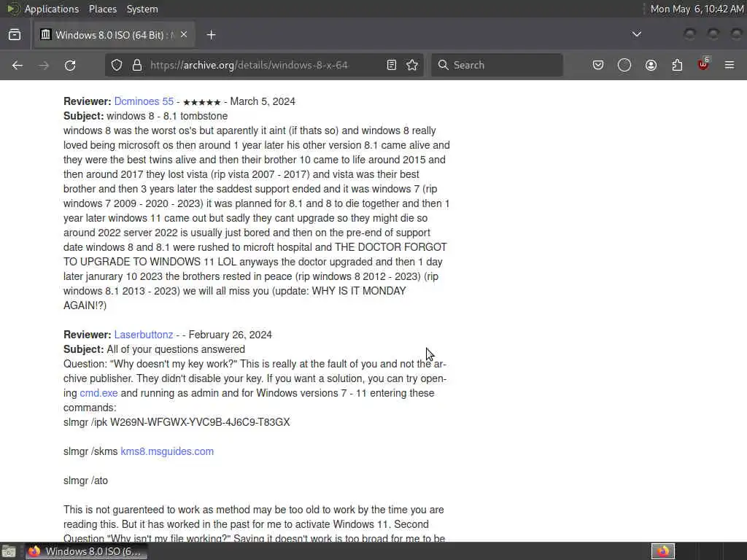Click the five-star rating of the Dcminoes review

coord(202,102)
